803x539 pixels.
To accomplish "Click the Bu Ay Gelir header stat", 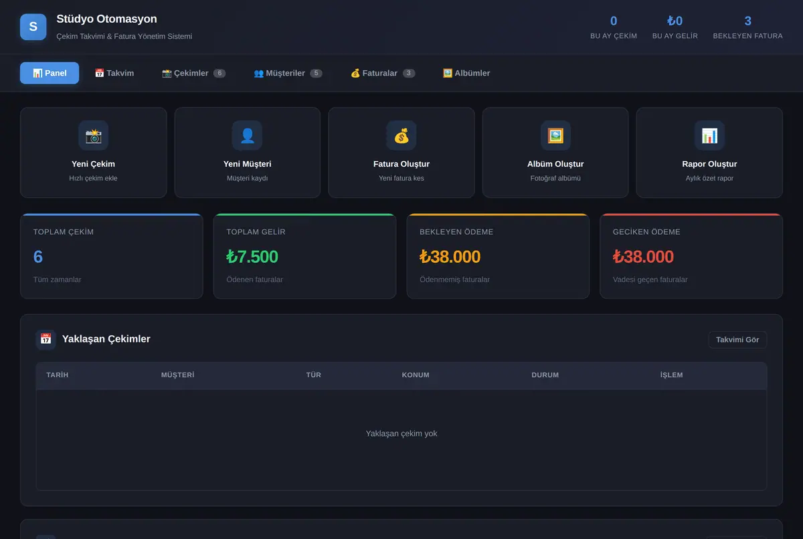I will pyautogui.click(x=675, y=27).
